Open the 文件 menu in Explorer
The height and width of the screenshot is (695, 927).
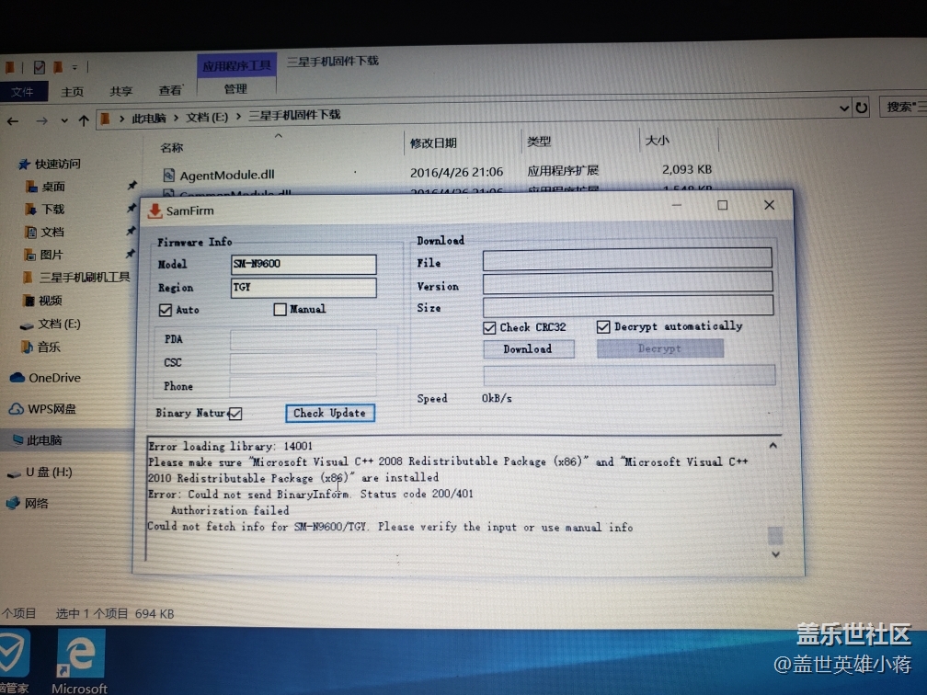pos(23,92)
